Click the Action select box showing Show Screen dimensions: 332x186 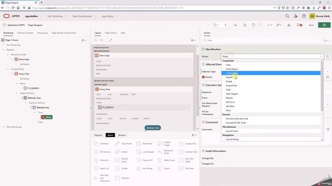(x=272, y=56)
